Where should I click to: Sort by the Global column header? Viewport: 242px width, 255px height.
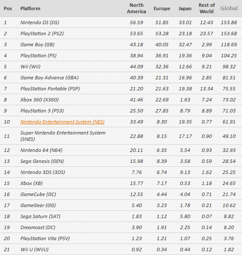point(229,8)
